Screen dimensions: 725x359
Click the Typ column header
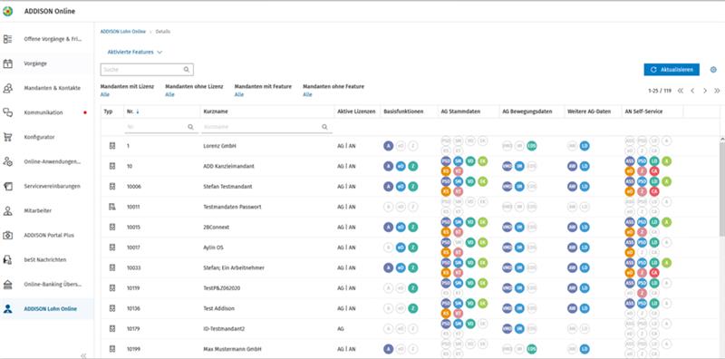[x=108, y=112]
